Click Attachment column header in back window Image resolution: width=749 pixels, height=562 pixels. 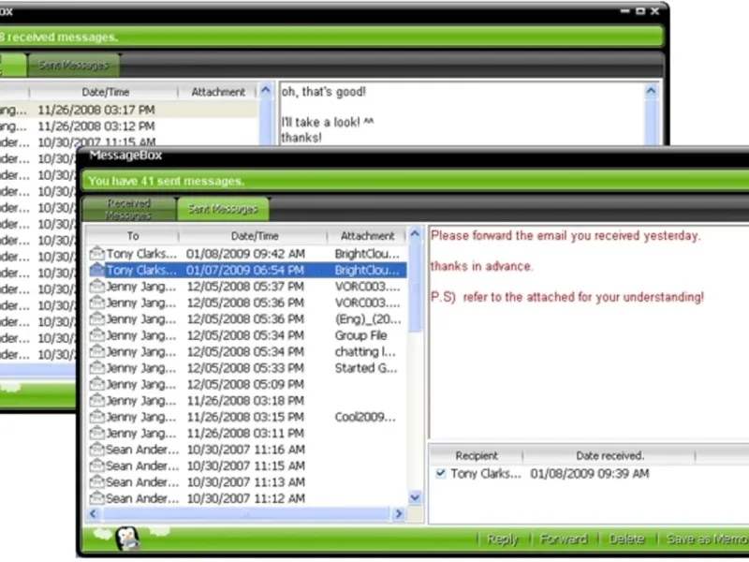pyautogui.click(x=218, y=92)
